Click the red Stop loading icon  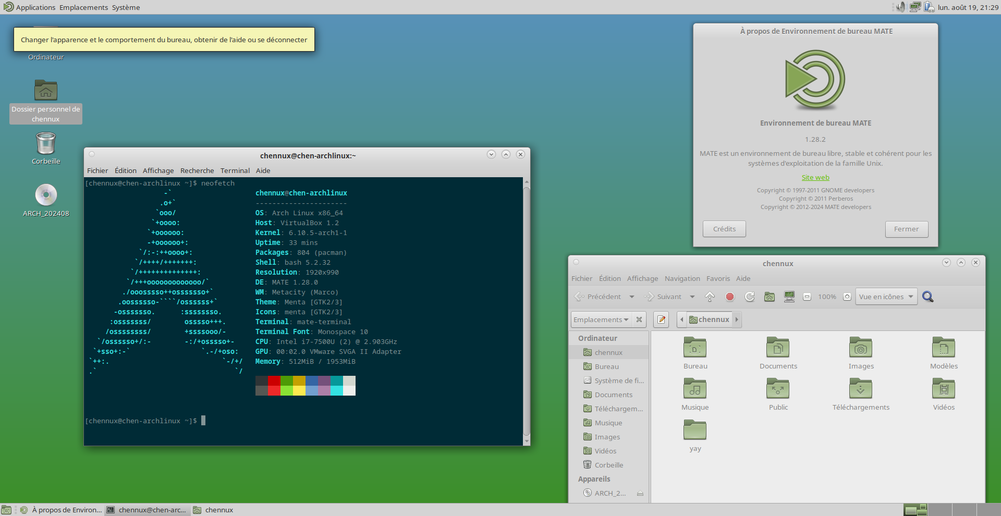pos(730,297)
